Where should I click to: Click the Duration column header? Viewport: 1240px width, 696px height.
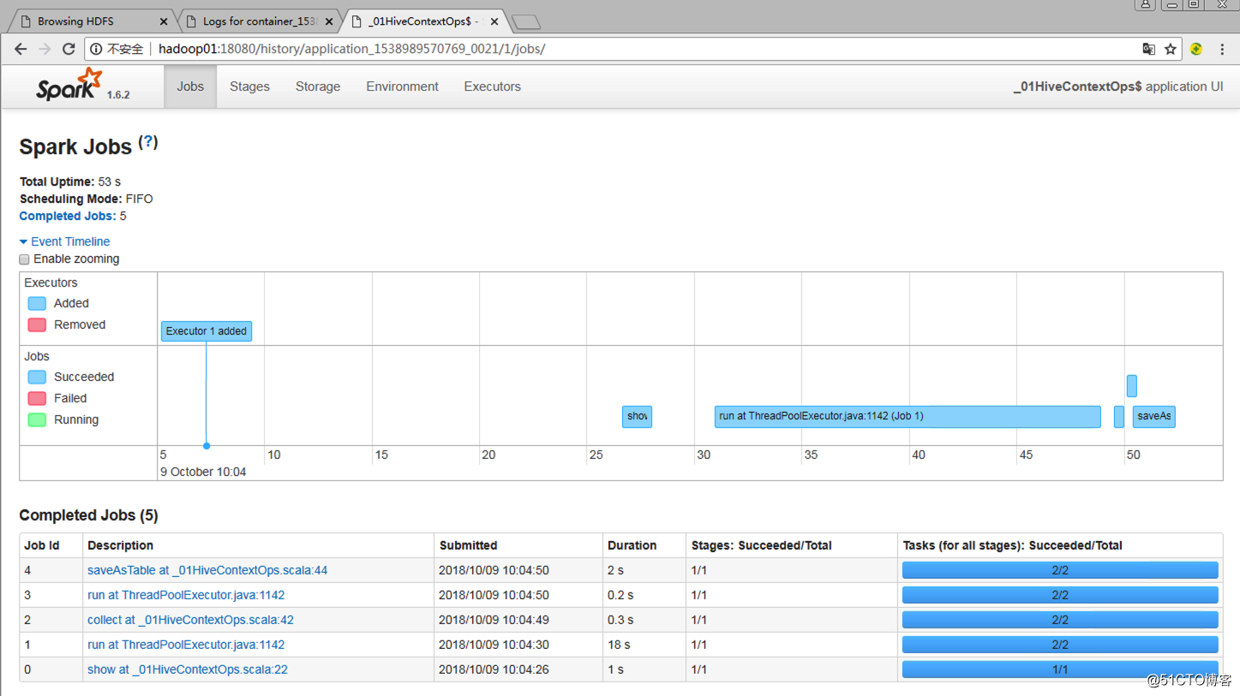pos(644,545)
